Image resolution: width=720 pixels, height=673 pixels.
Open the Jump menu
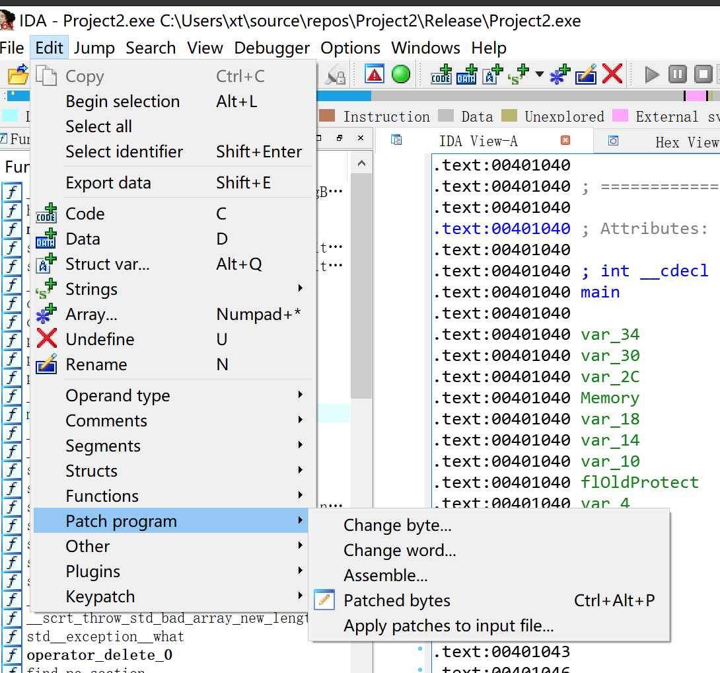[94, 48]
